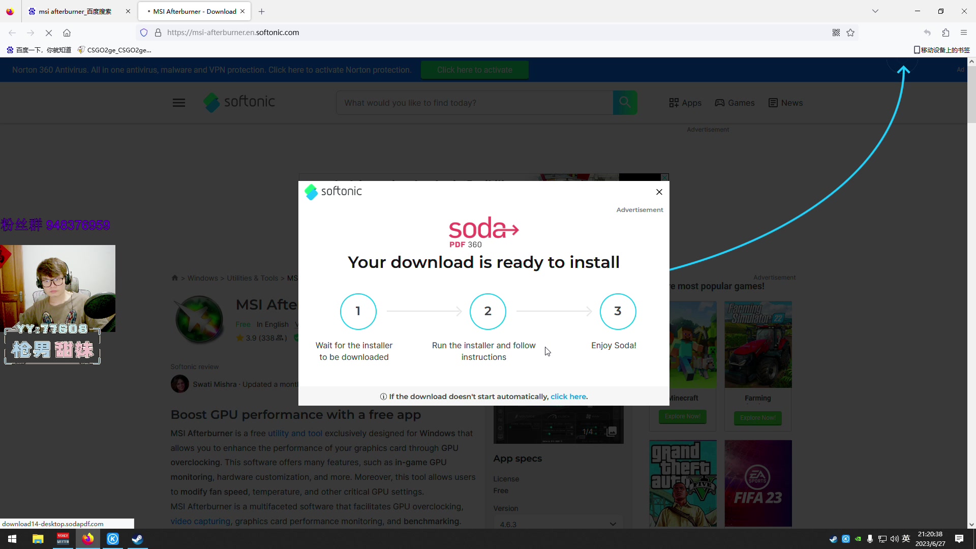This screenshot has height=549, width=976.
Task: Open the Baidu bookmark in bookmarks bar
Action: coord(39,50)
